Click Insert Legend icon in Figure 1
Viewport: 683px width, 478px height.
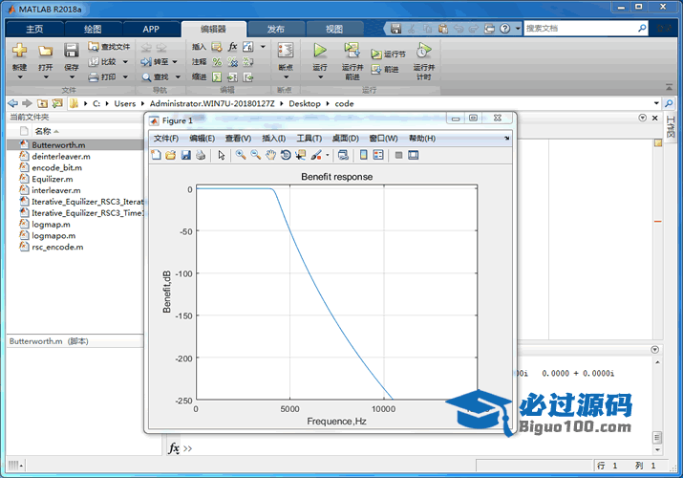(x=378, y=155)
